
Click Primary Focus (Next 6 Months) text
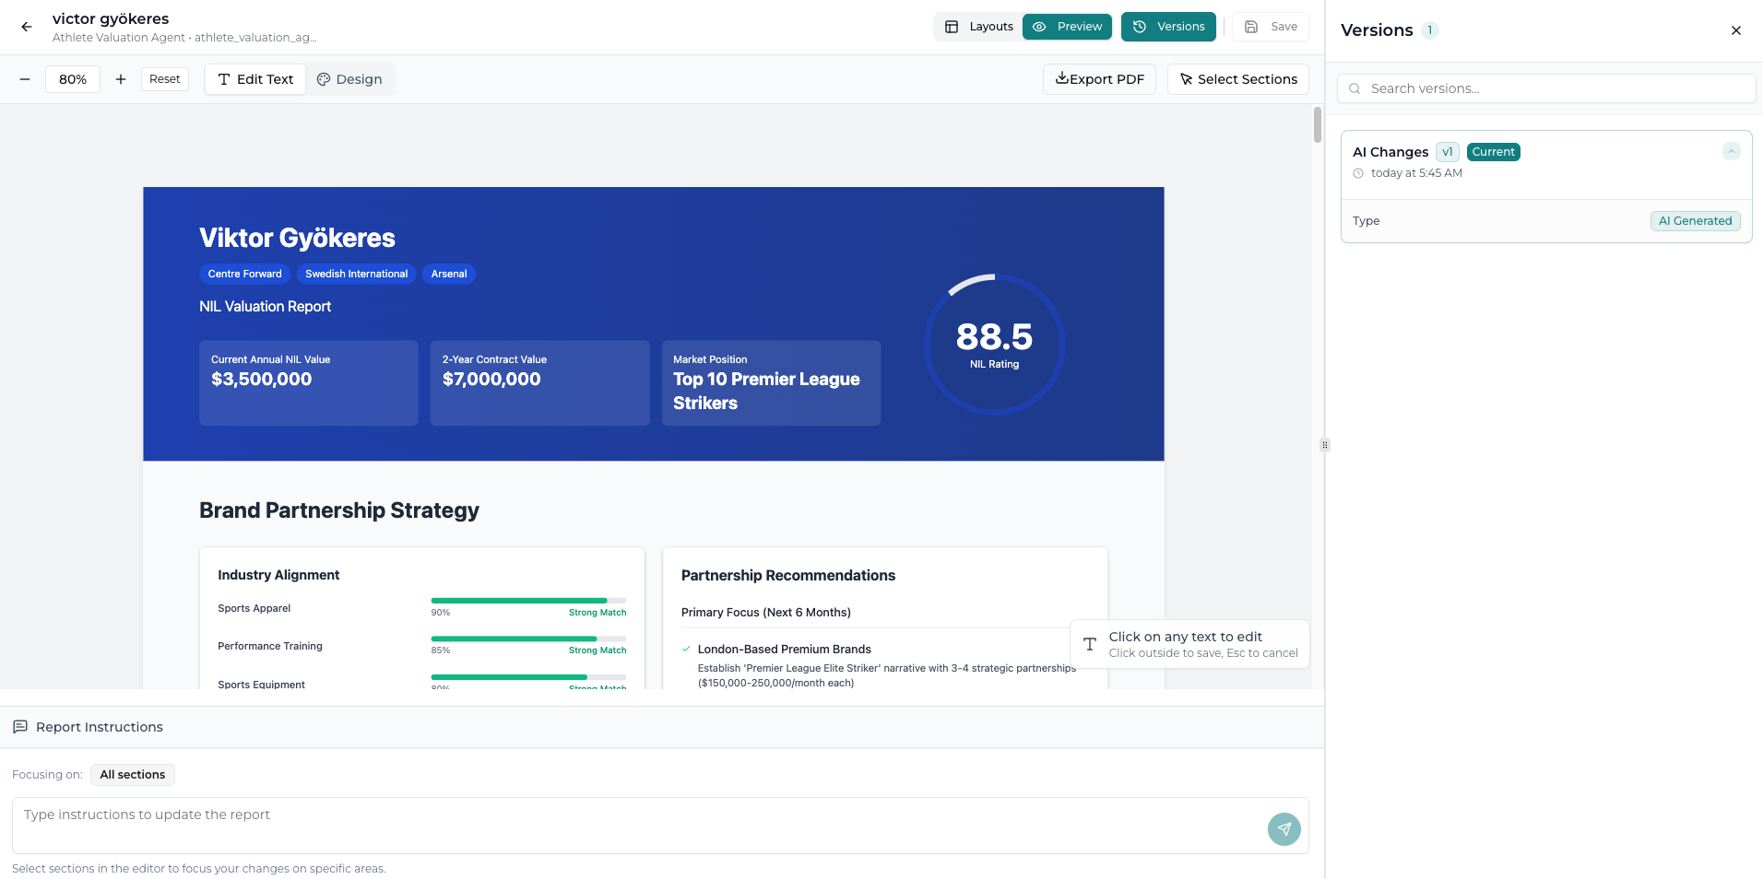coord(766,613)
